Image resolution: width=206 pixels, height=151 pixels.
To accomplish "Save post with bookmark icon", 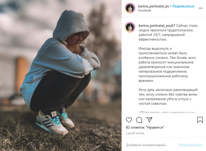I will coord(200,120).
